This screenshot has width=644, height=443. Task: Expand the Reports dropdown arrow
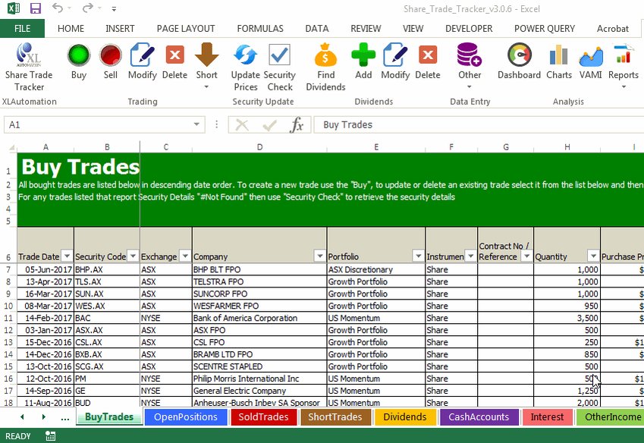[623, 86]
